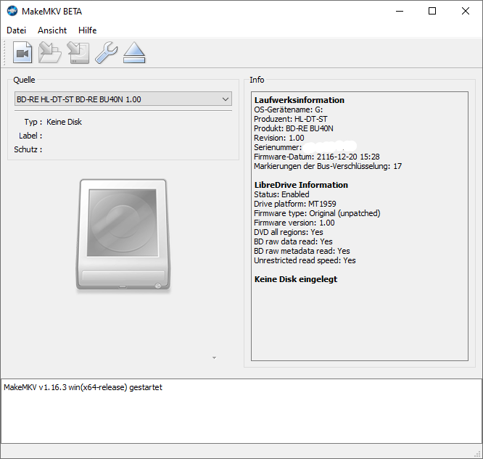Click 'DVD all regions: Yes' line
This screenshot has width=483, height=459.
[289, 232]
